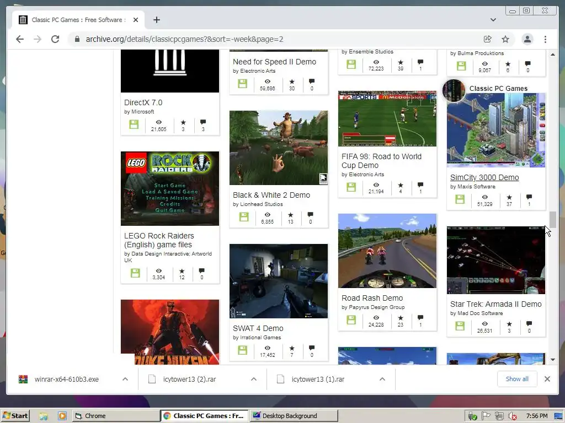The height and width of the screenshot is (423, 565).
Task: Open the SWAT 4 Demo title
Action: pyautogui.click(x=258, y=328)
